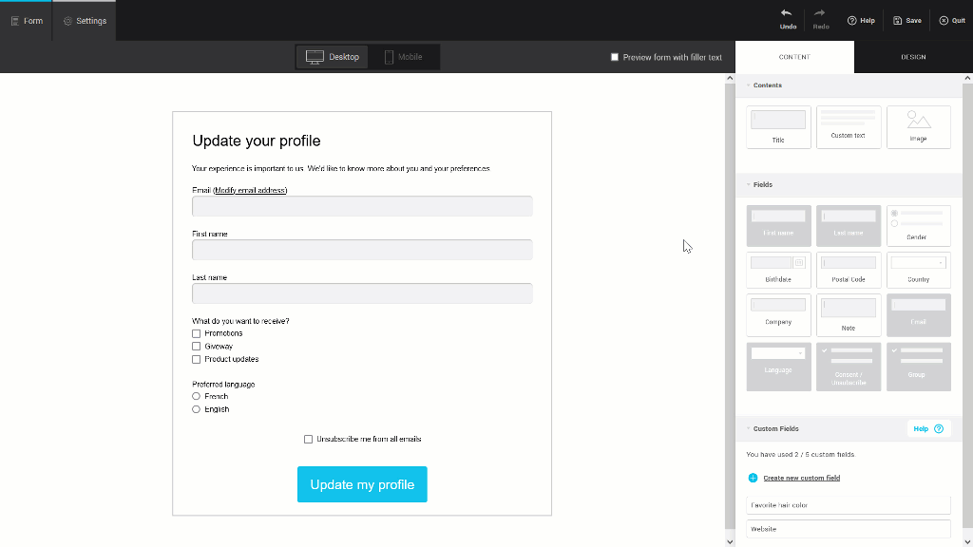Enable Preview form with filler text

[x=615, y=57]
